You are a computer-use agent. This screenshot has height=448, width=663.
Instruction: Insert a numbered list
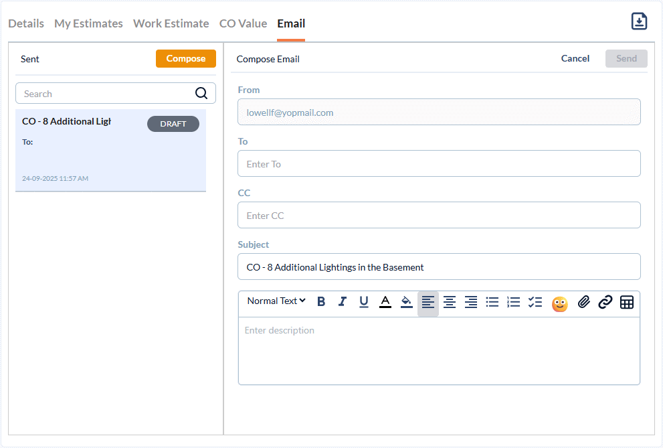(513, 302)
